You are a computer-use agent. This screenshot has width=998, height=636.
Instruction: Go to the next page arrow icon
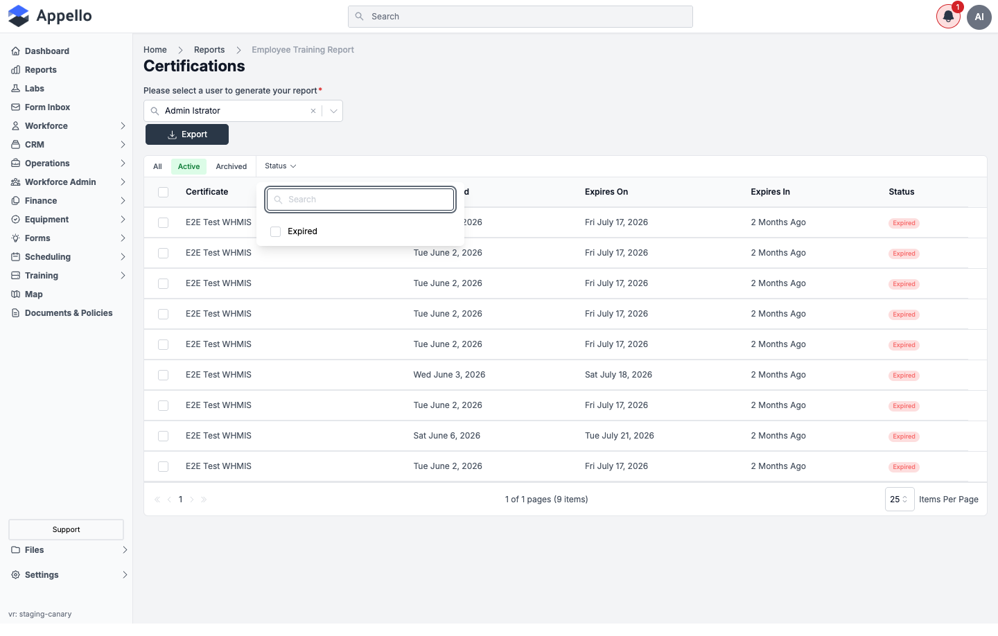tap(192, 500)
